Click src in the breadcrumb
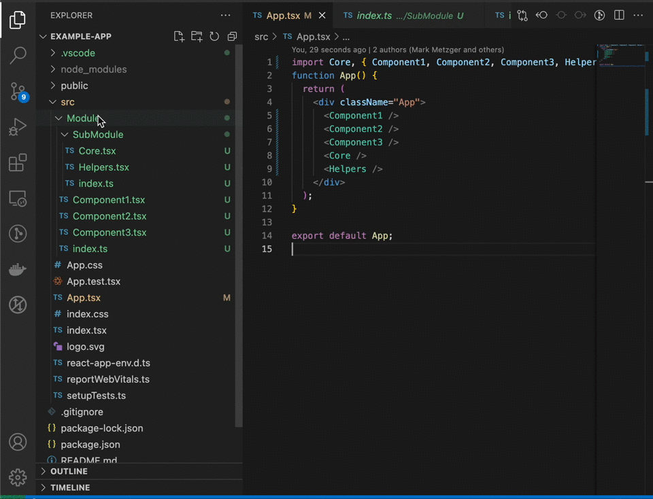Screen dimensions: 653x499 point(261,37)
